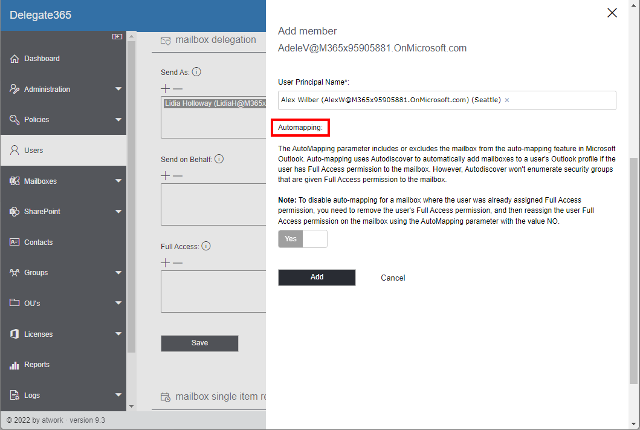This screenshot has height=430, width=640.
Task: Expand the Logs menu arrow
Action: (118, 396)
